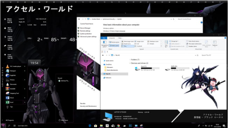This screenshot has height=128, width=228.
Task: Select Network in navigation tree
Action: (x=107, y=78)
